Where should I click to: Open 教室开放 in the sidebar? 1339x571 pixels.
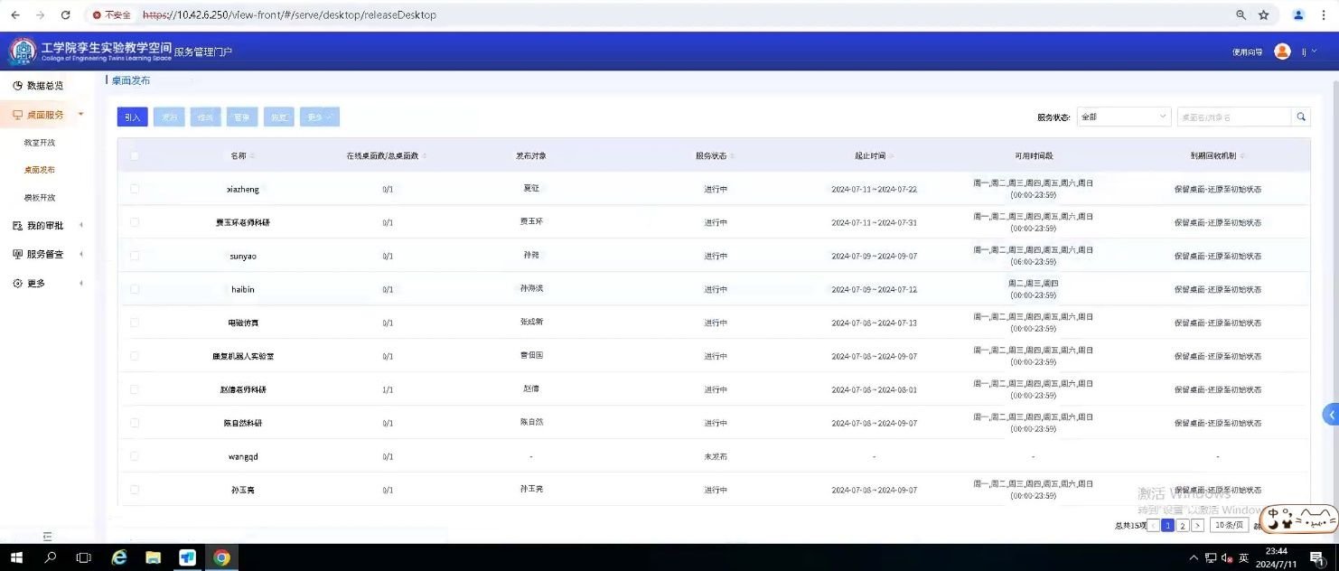(40, 143)
